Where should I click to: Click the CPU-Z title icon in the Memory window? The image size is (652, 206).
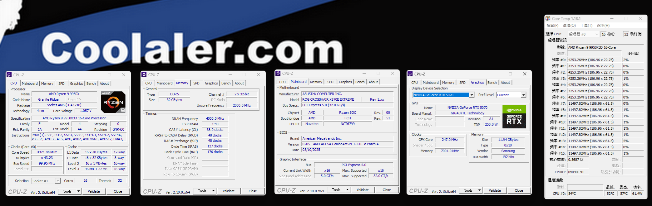pos(144,74)
